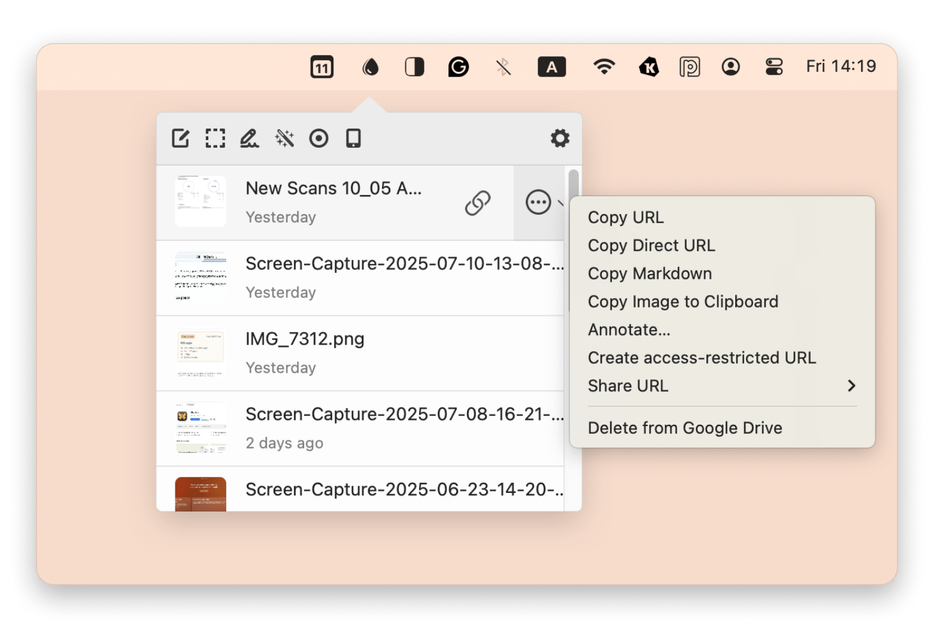
Task: Select Copy Direct URL
Action: tap(651, 245)
